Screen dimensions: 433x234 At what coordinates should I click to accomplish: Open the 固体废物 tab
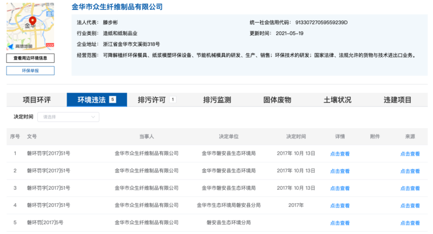pos(277,100)
